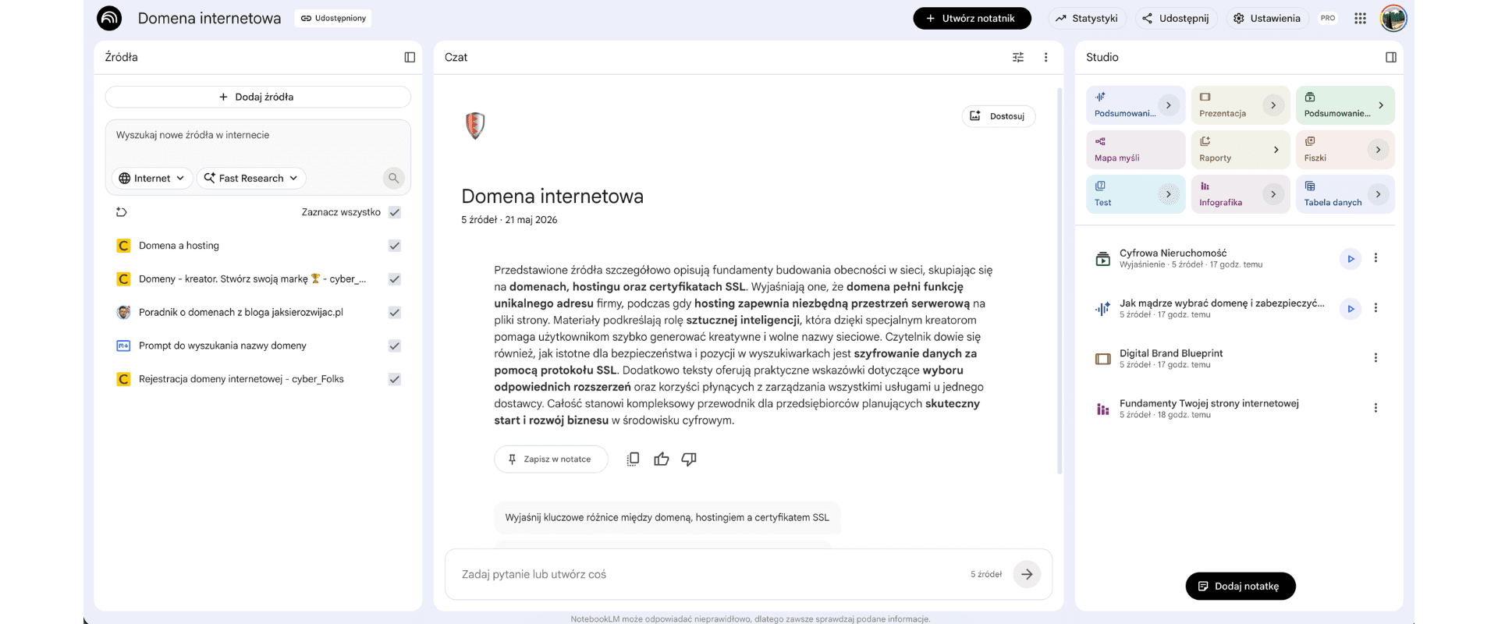Open Fundamenty Twojej strony internetowej infographic
Image resolution: width=1498 pixels, height=624 pixels.
click(1209, 408)
